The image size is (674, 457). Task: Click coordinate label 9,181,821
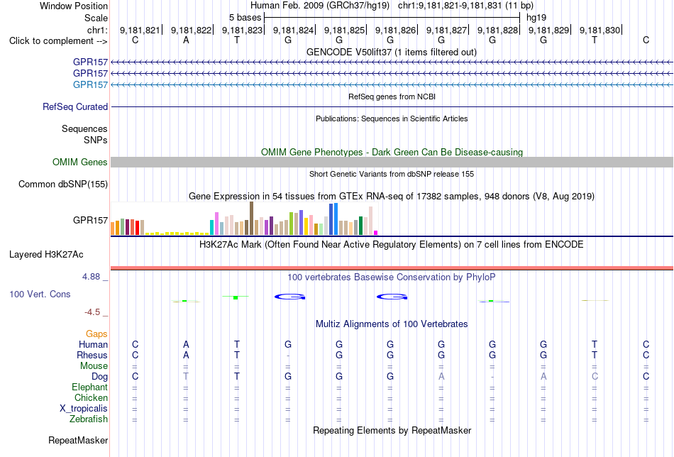[139, 30]
